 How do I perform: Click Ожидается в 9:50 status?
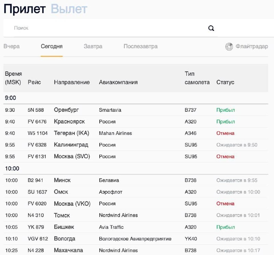point(237,145)
